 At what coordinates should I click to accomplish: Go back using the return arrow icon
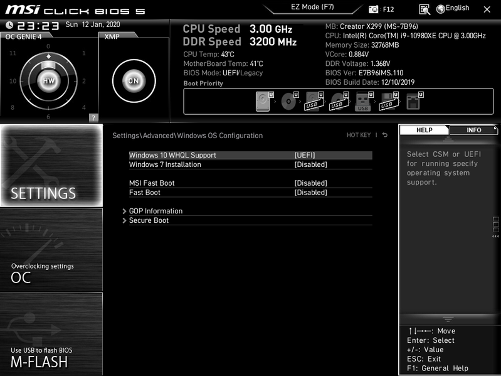385,135
